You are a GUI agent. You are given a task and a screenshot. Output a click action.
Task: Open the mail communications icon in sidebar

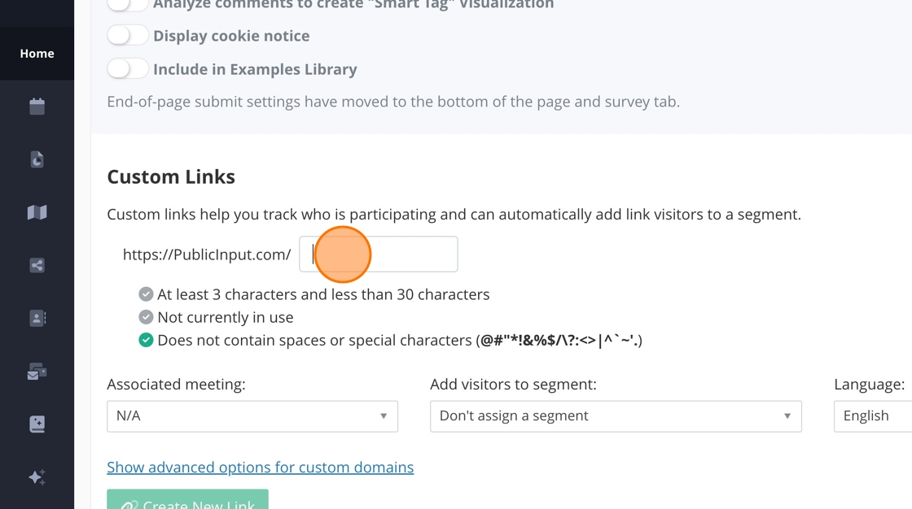(x=37, y=372)
